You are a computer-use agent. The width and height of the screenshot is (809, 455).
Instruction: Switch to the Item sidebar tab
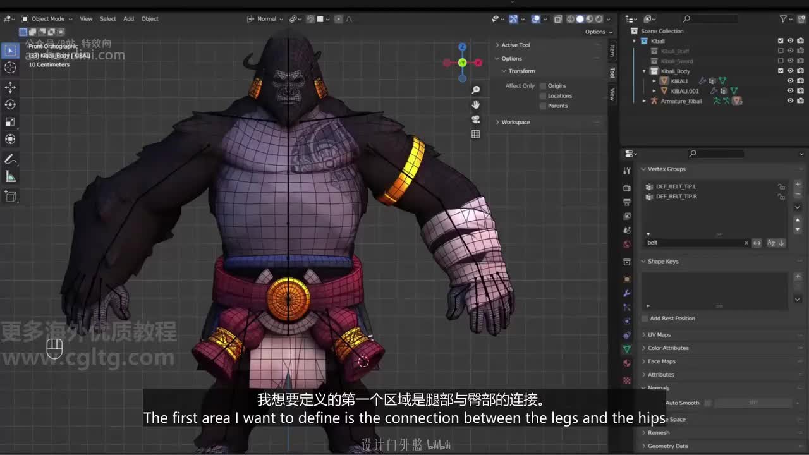coord(612,51)
